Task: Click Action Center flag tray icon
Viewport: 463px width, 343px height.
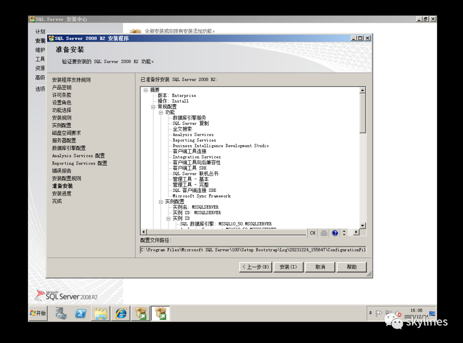Action: pyautogui.click(x=379, y=313)
